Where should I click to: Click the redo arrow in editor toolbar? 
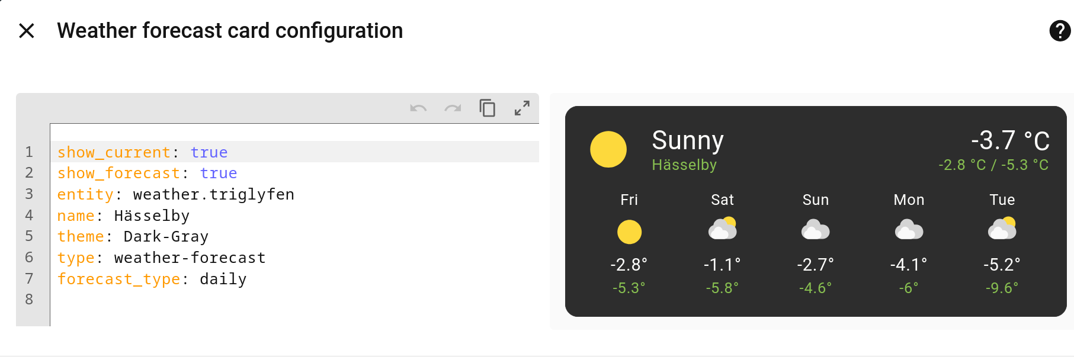coord(453,108)
